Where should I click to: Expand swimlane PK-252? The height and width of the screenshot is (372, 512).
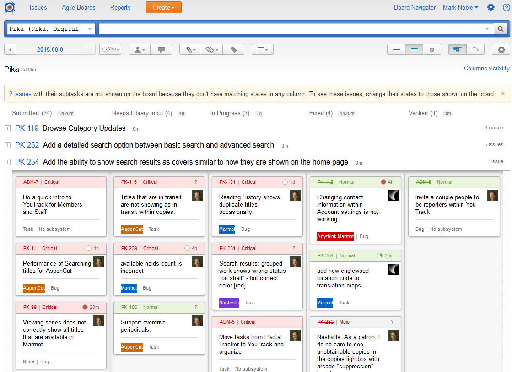7,145
